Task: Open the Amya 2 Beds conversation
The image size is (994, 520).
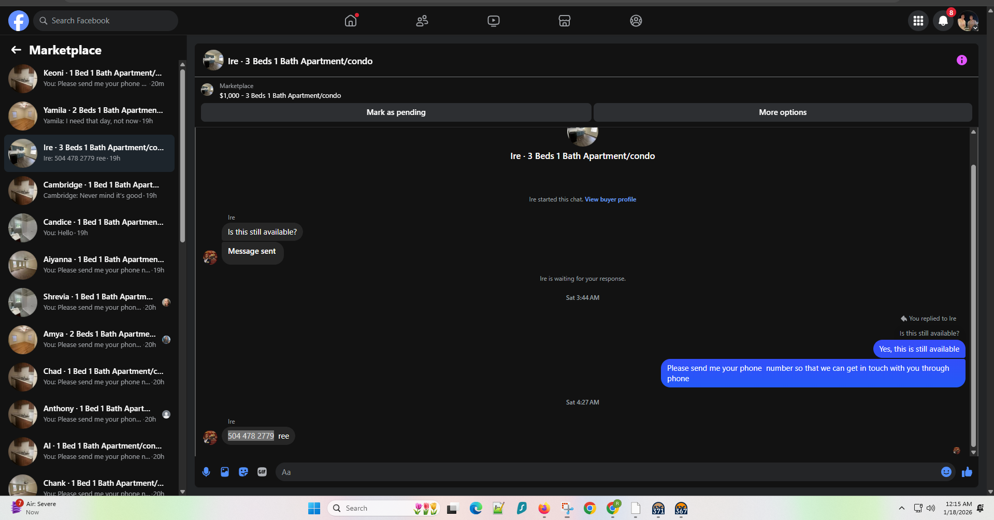Action: [89, 340]
